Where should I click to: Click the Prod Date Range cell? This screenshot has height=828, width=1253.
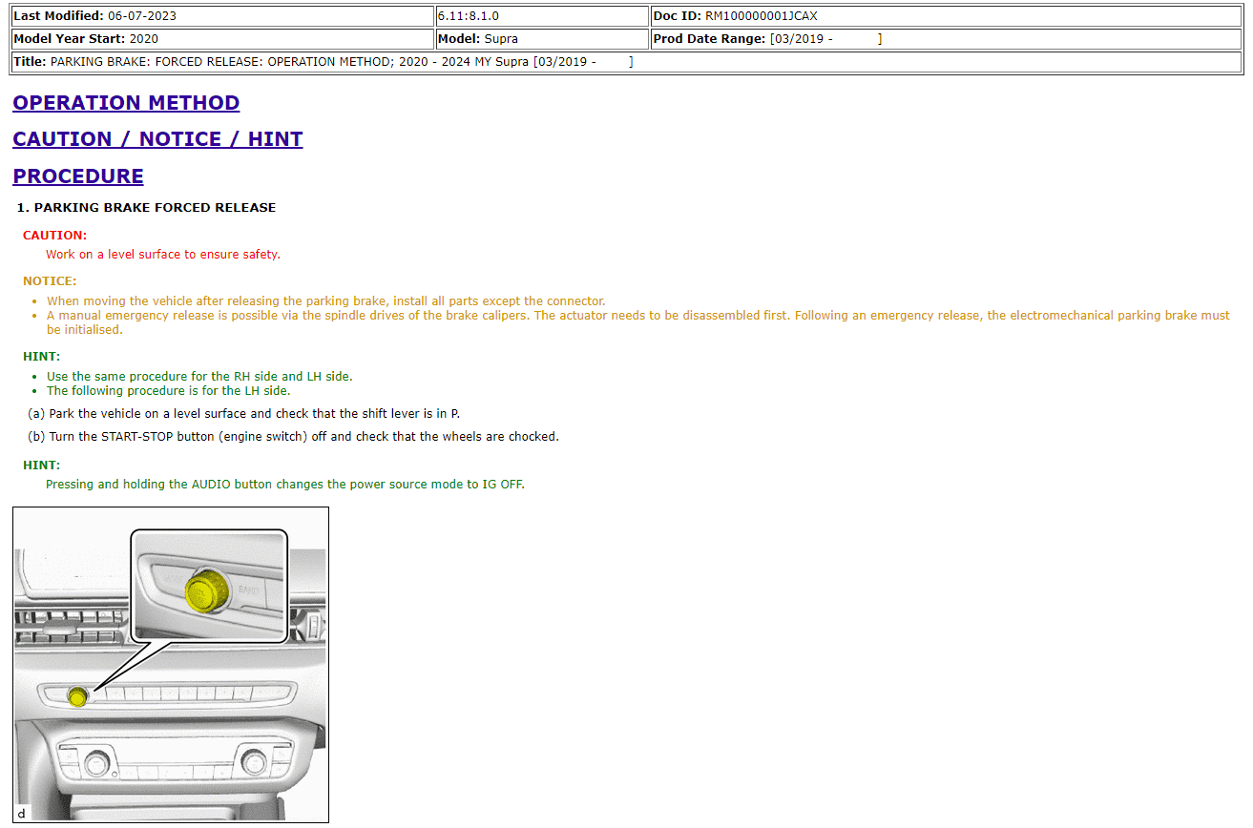click(946, 39)
